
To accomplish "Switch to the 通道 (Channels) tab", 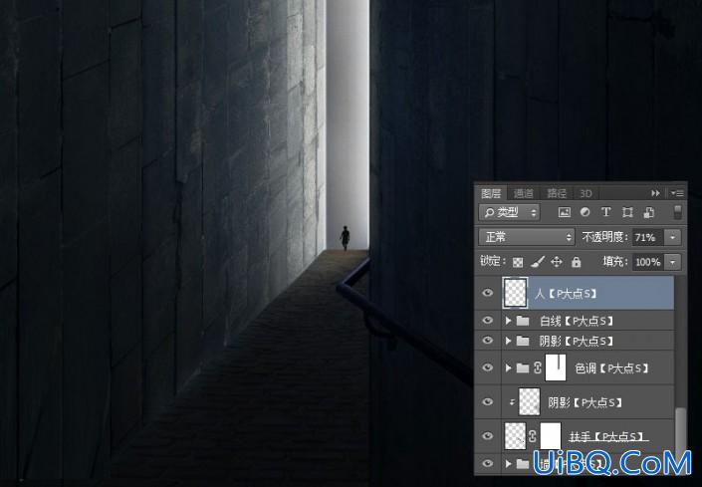I will pyautogui.click(x=523, y=193).
